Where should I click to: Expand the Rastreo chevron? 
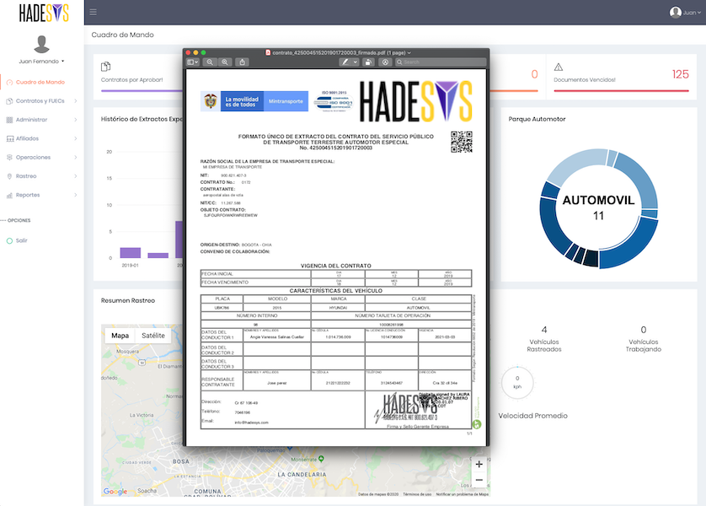[76, 176]
